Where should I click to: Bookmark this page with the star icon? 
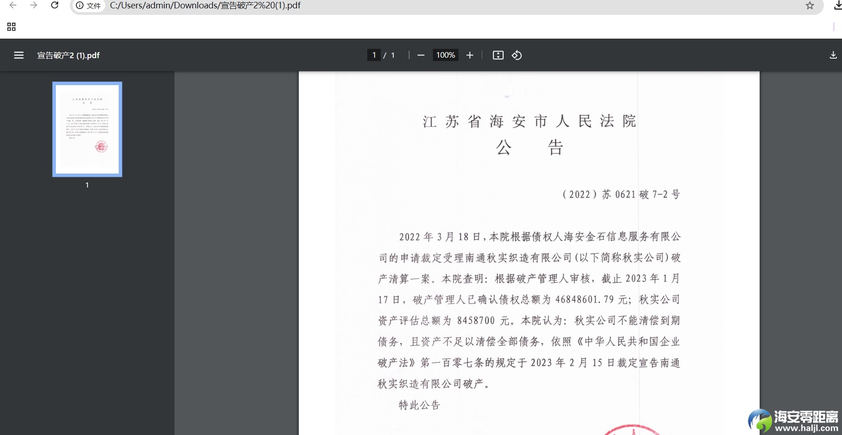810,6
